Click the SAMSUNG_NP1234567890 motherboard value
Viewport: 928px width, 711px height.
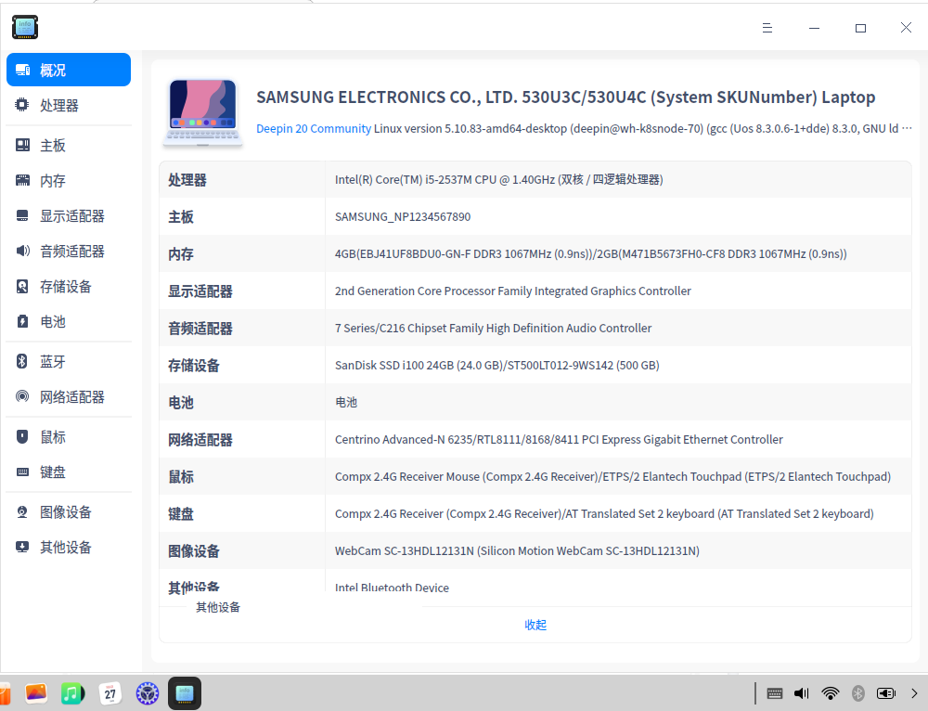pos(403,216)
